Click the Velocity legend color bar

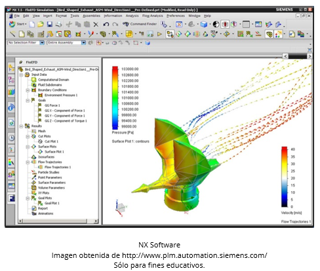click(285, 177)
